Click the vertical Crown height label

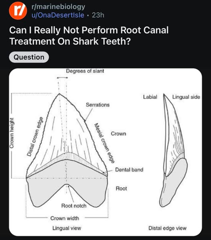[12, 133]
